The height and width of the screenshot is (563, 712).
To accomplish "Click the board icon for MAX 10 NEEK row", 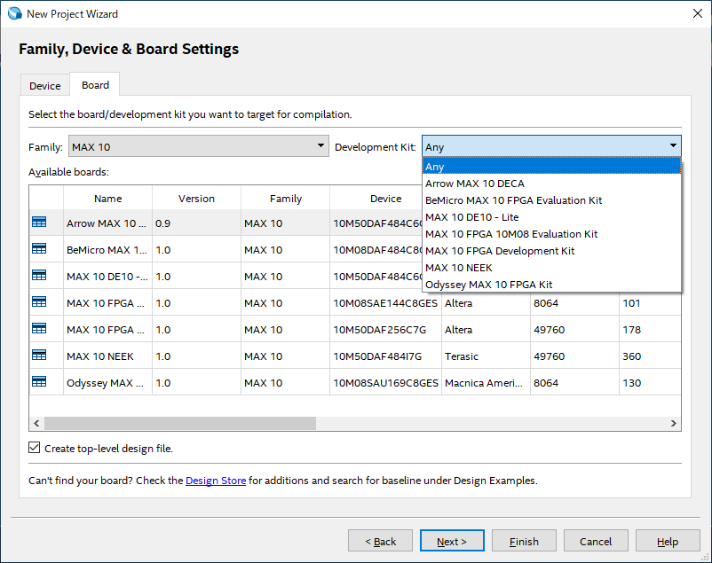I will (x=39, y=356).
